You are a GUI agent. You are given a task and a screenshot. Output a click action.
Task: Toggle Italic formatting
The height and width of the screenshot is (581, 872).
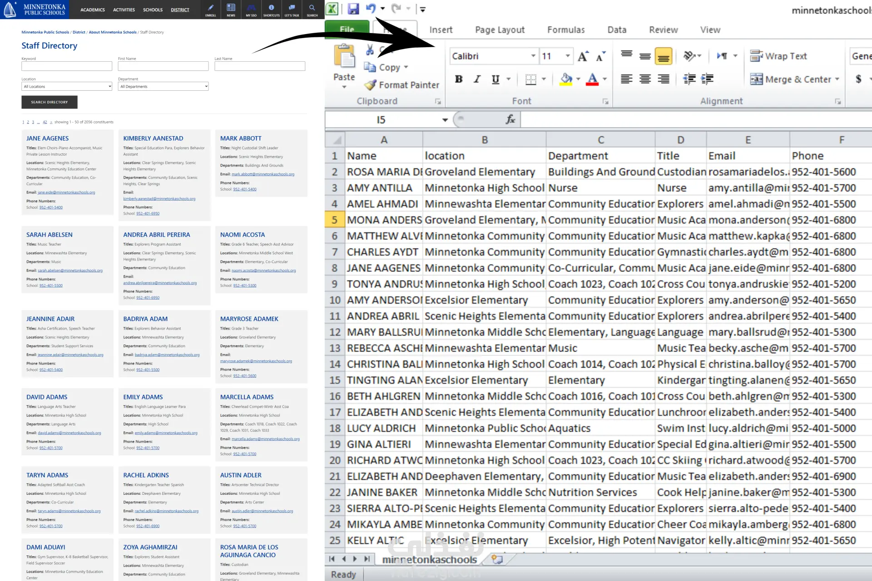pyautogui.click(x=477, y=79)
